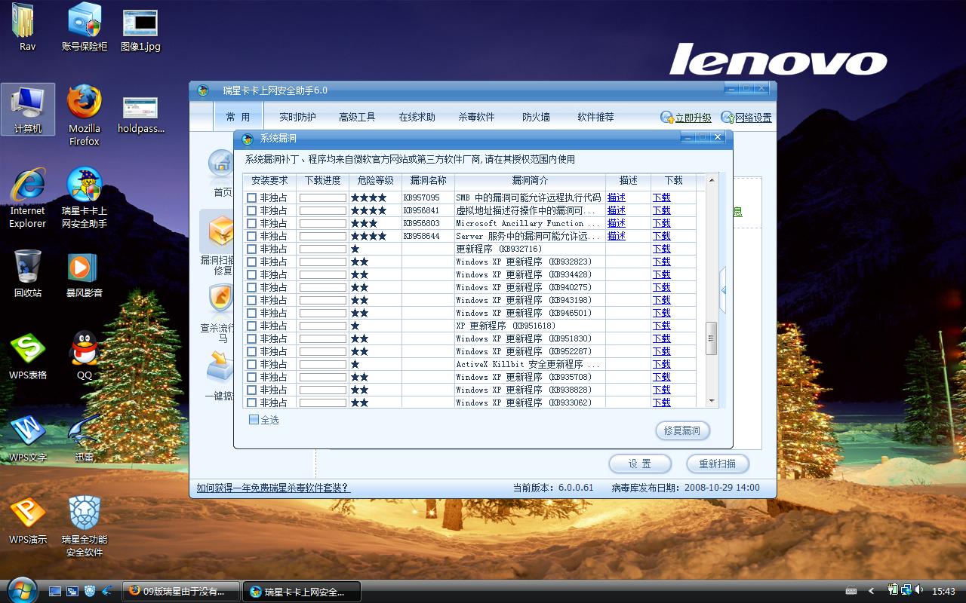Launch QQ penguin icon
Image resolution: width=966 pixels, height=603 pixels.
point(85,357)
